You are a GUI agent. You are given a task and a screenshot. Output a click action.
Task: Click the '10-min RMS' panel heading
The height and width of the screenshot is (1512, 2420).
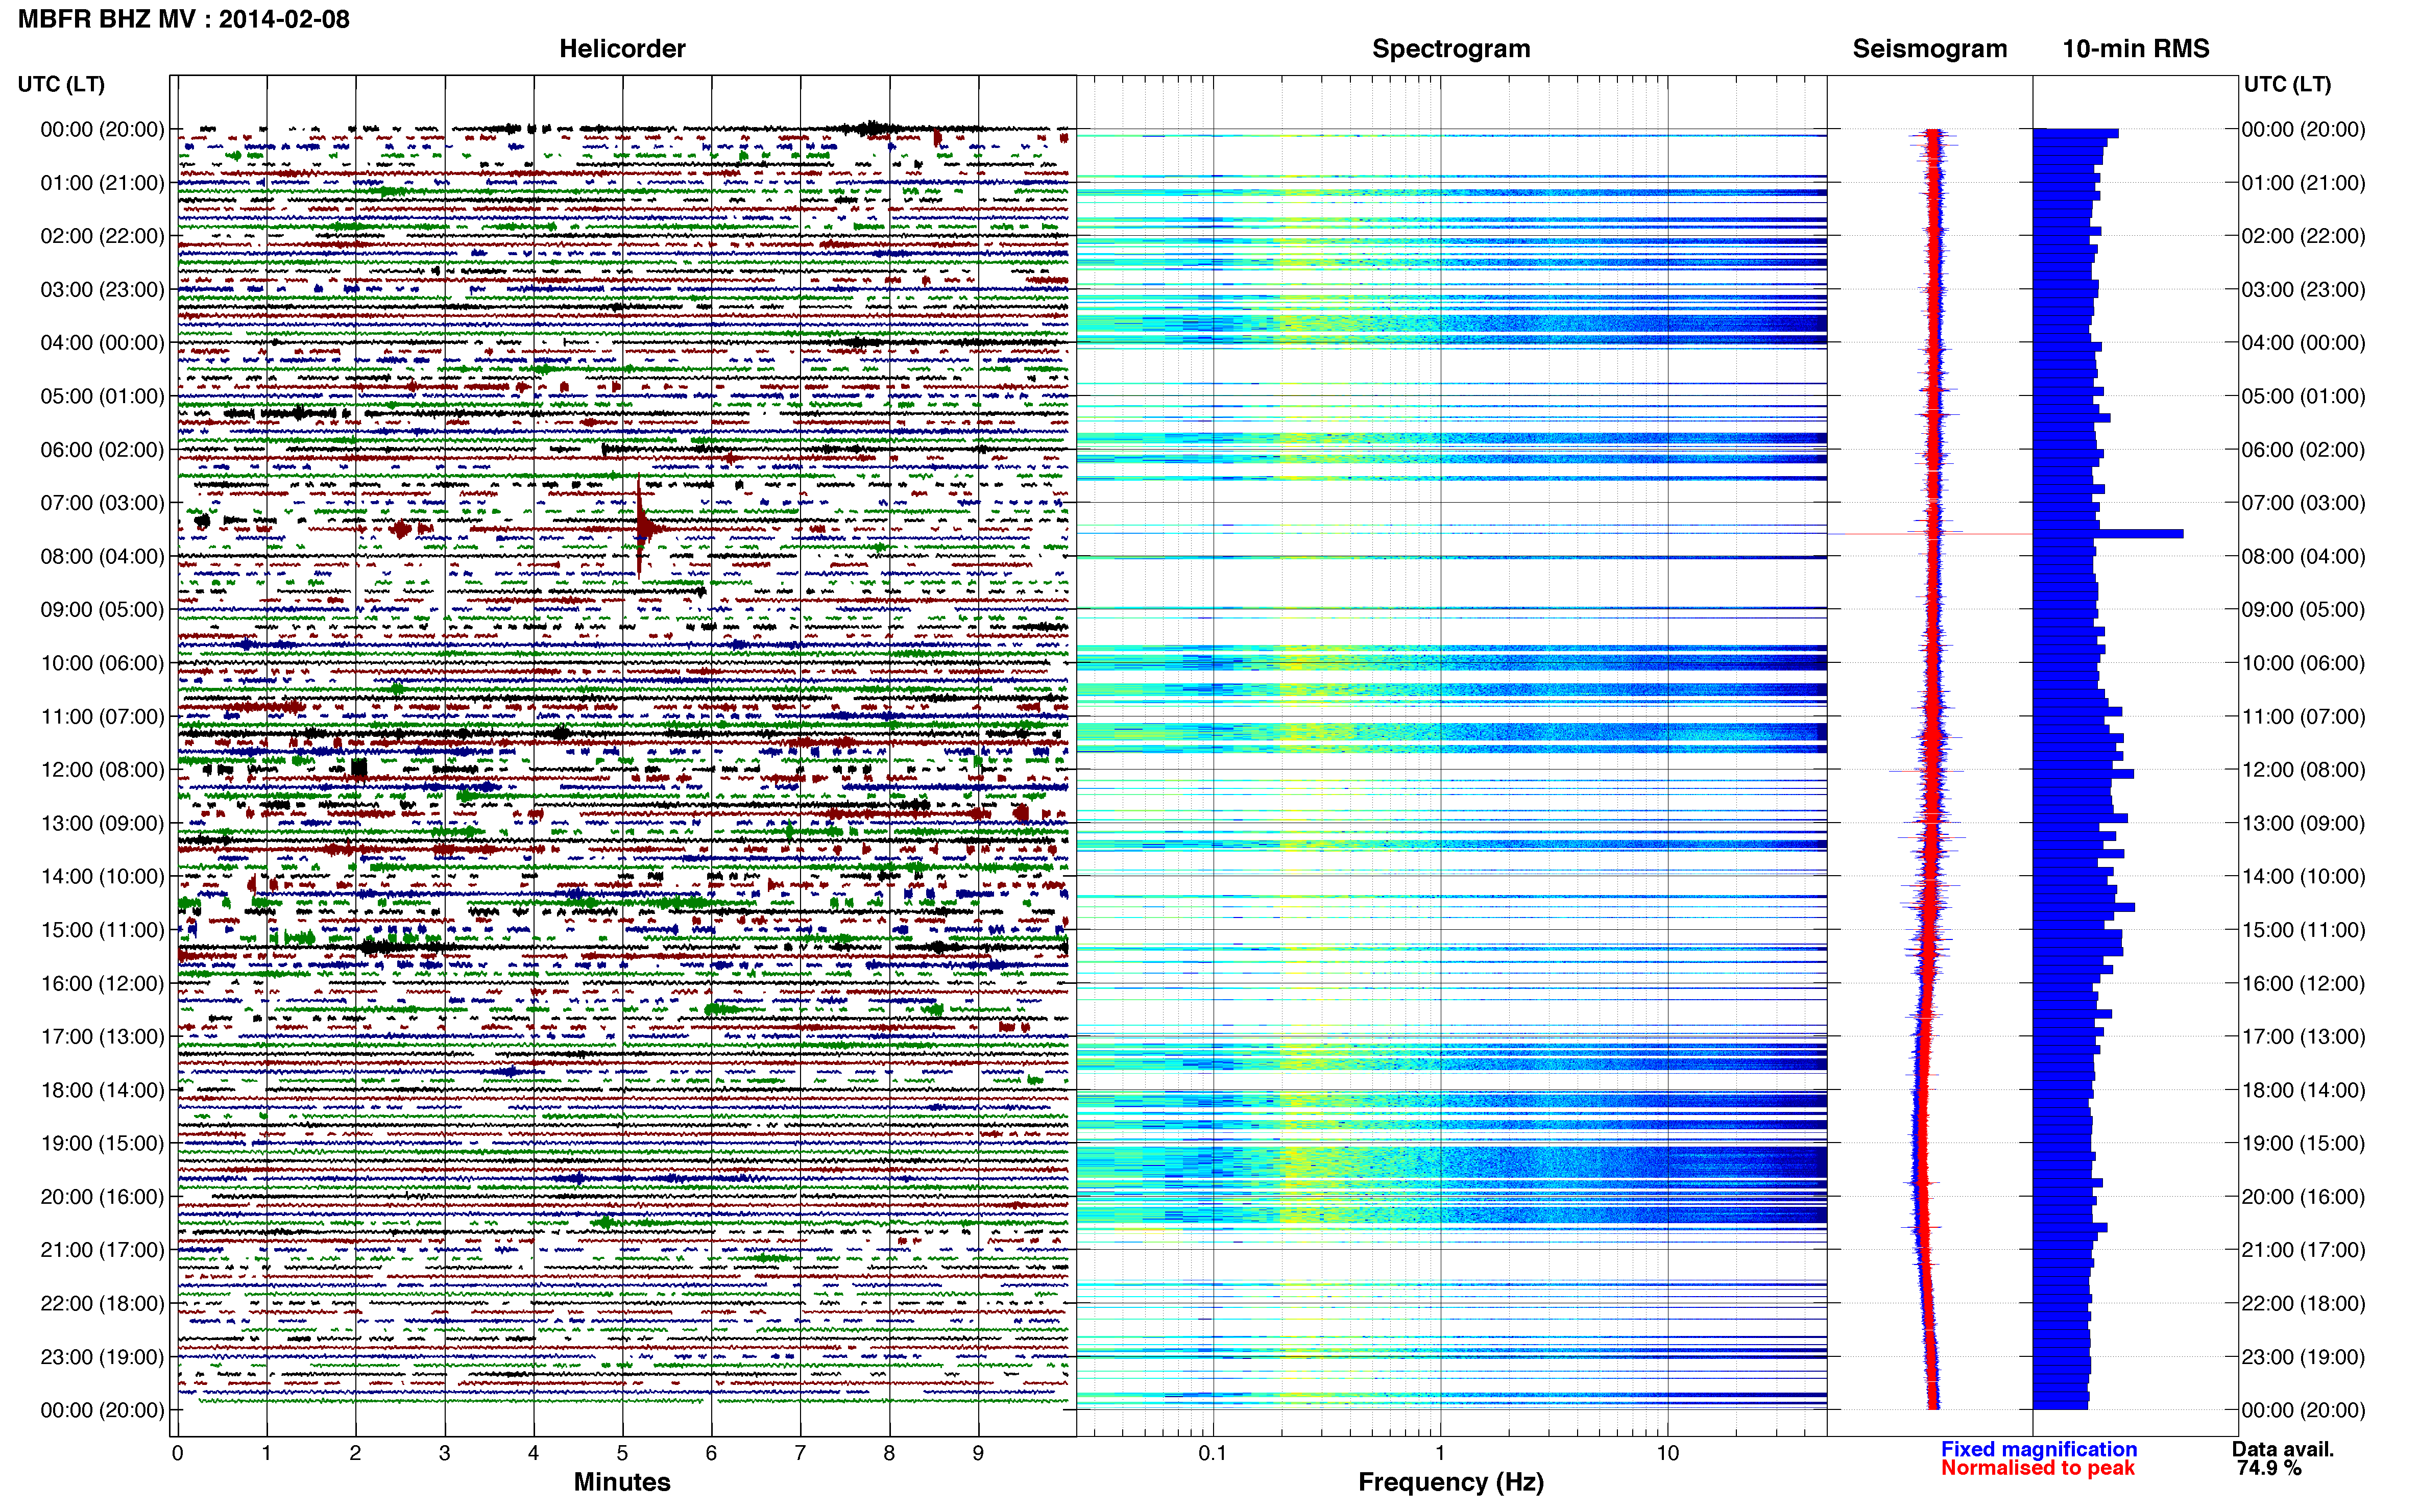pos(2135,49)
